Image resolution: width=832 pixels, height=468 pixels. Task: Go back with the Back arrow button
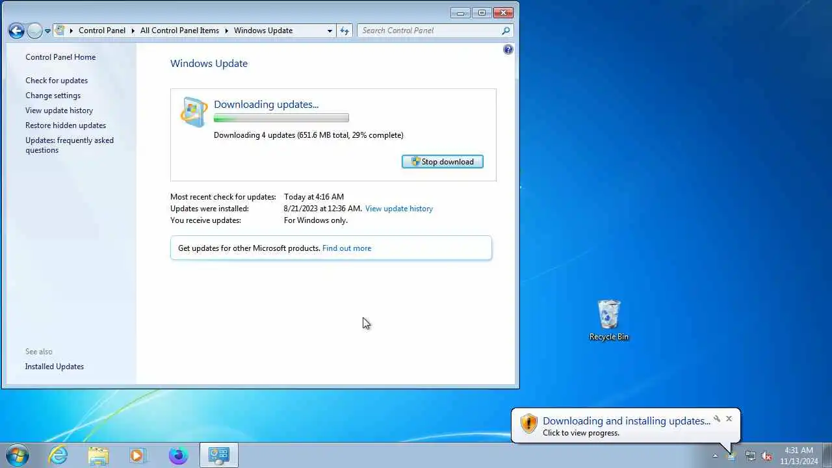(x=16, y=31)
